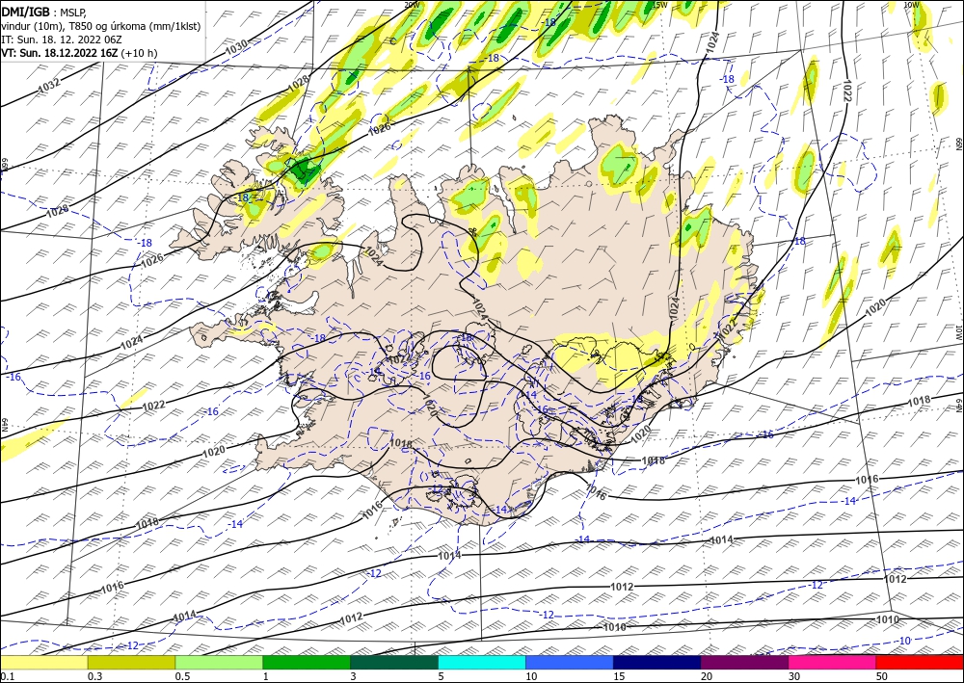This screenshot has height=683, width=964.
Task: Select the 'vindur (10m), T850 og úrkoma' line
Action: click(100, 26)
